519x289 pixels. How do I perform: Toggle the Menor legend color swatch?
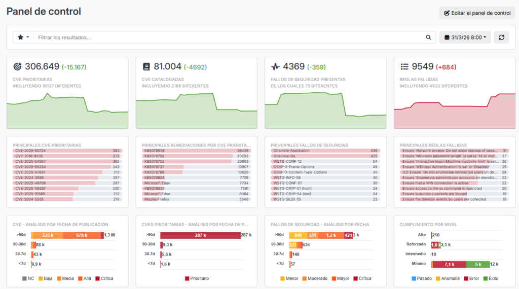[x=282, y=278]
